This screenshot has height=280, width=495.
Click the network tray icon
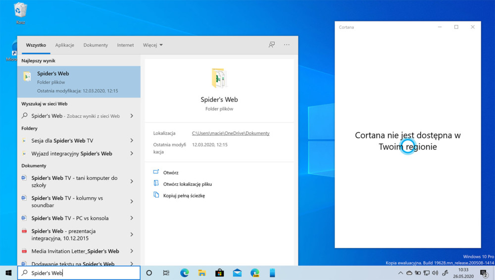coord(427,273)
